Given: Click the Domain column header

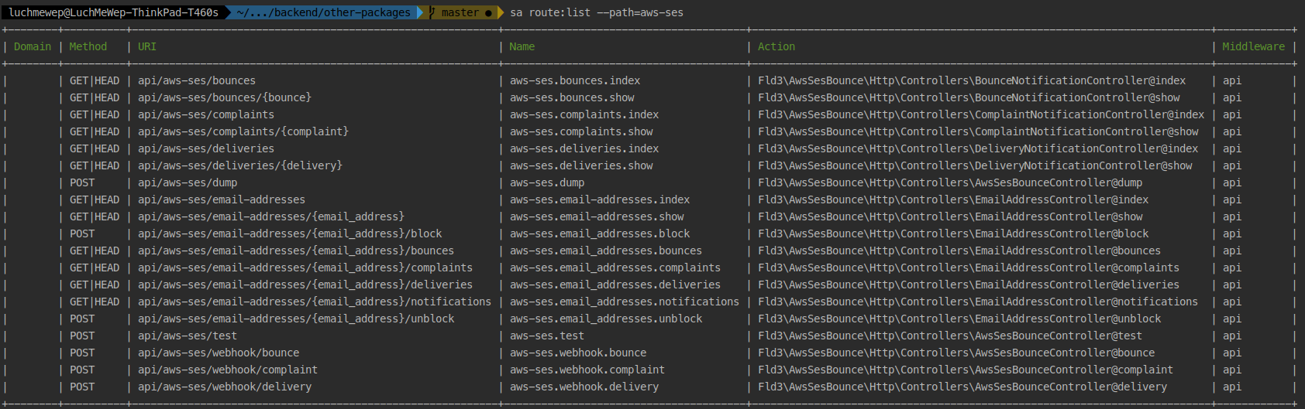Looking at the screenshot, I should coord(33,46).
